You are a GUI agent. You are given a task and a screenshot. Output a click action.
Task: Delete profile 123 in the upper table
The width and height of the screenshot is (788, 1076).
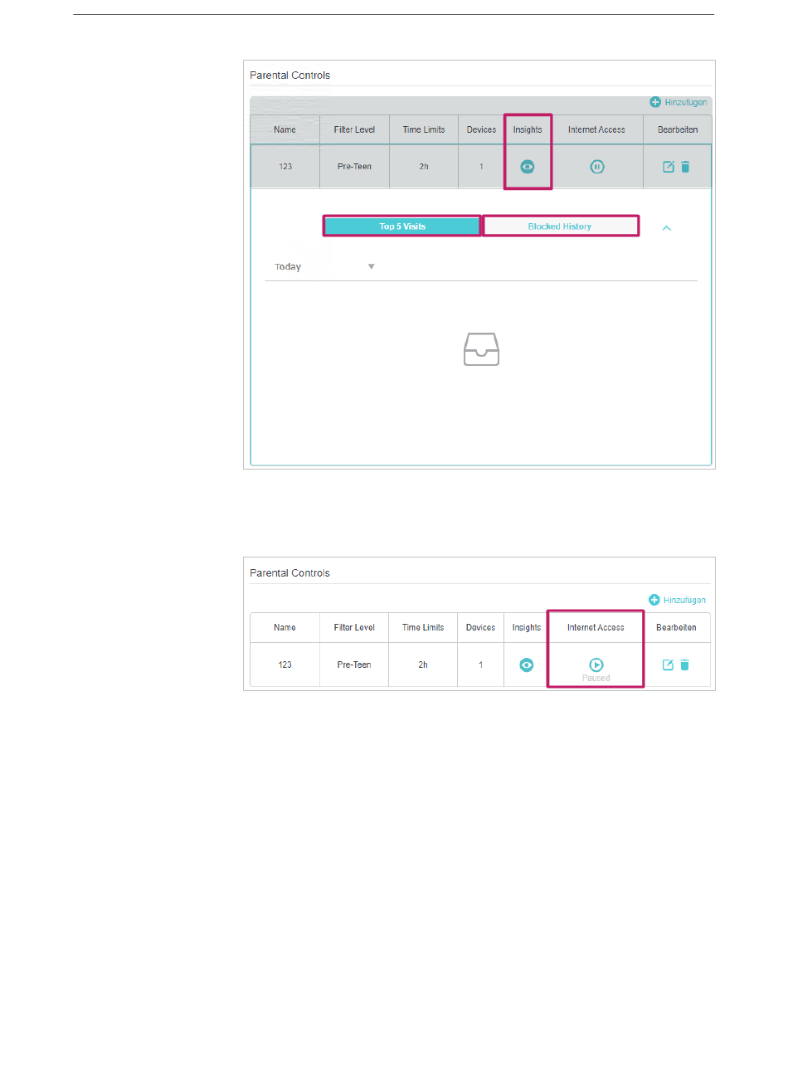point(685,167)
